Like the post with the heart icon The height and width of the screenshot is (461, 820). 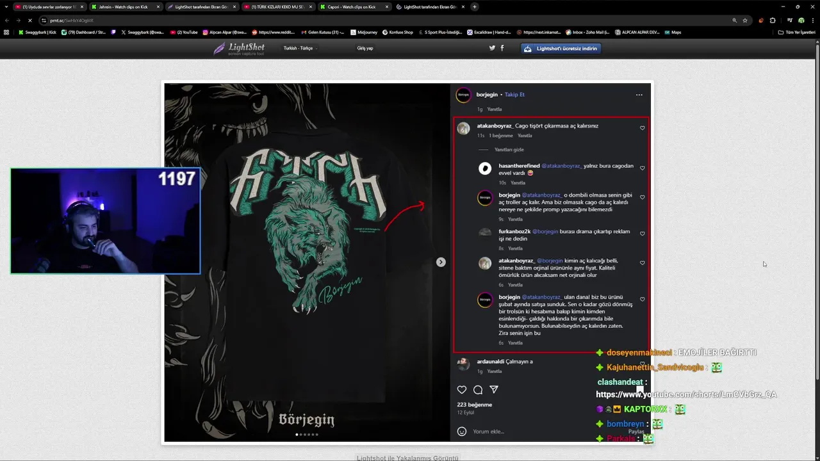tap(462, 389)
